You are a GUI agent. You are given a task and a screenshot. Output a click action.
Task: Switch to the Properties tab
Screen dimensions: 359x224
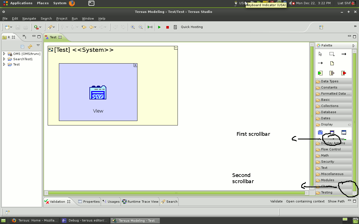tap(89, 202)
